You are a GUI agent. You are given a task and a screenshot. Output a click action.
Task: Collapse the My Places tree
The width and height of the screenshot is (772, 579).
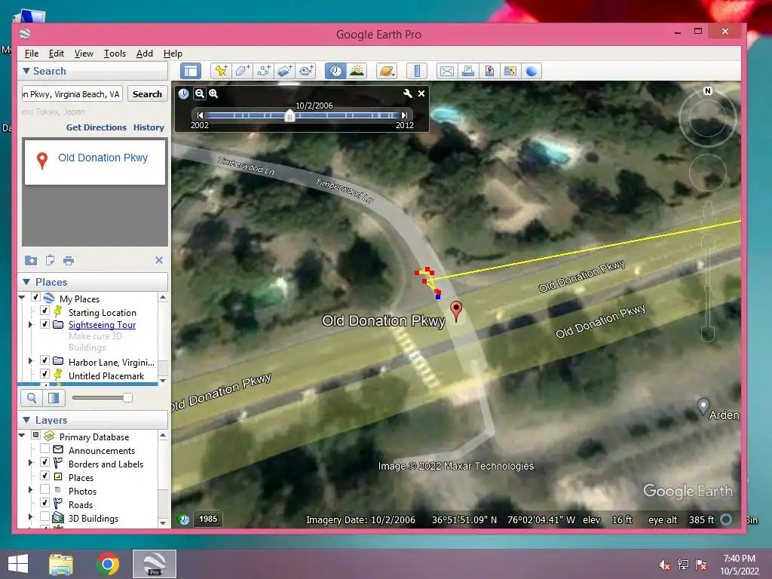coord(22,297)
